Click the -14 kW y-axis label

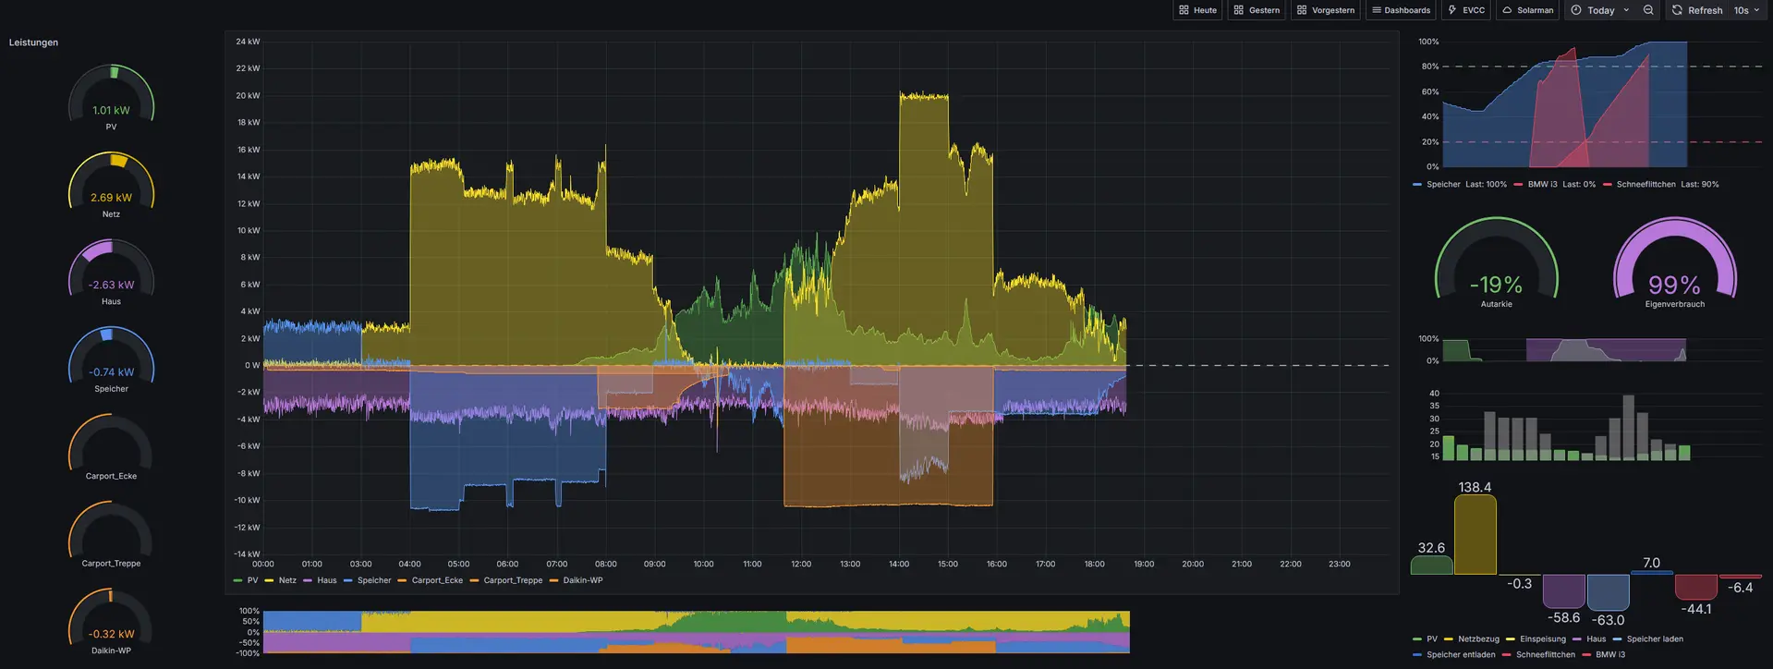(247, 554)
